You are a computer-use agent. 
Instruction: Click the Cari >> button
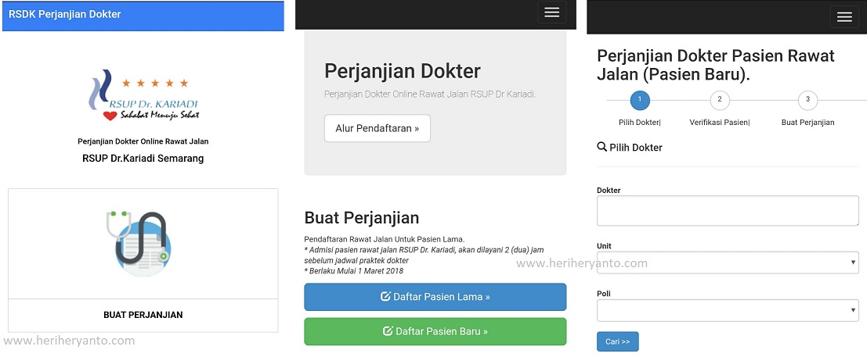click(618, 341)
